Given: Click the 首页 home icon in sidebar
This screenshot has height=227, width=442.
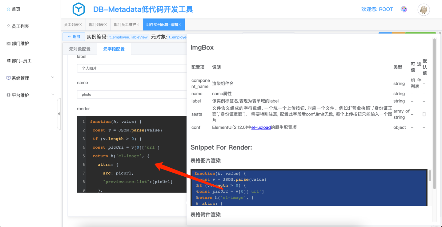Looking at the screenshot, I should [8, 9].
